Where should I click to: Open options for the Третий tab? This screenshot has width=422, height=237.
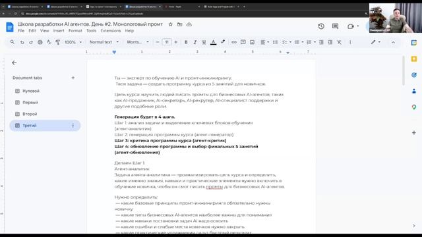[73, 126]
